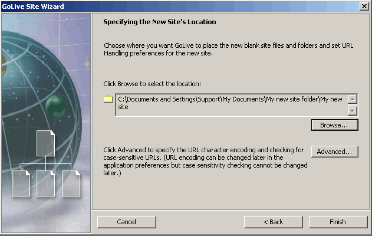Click the yellow folder icon beside the path
Viewport: 372px width, 236px height.
108,99
